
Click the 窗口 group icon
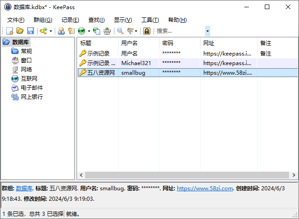[x=15, y=61]
